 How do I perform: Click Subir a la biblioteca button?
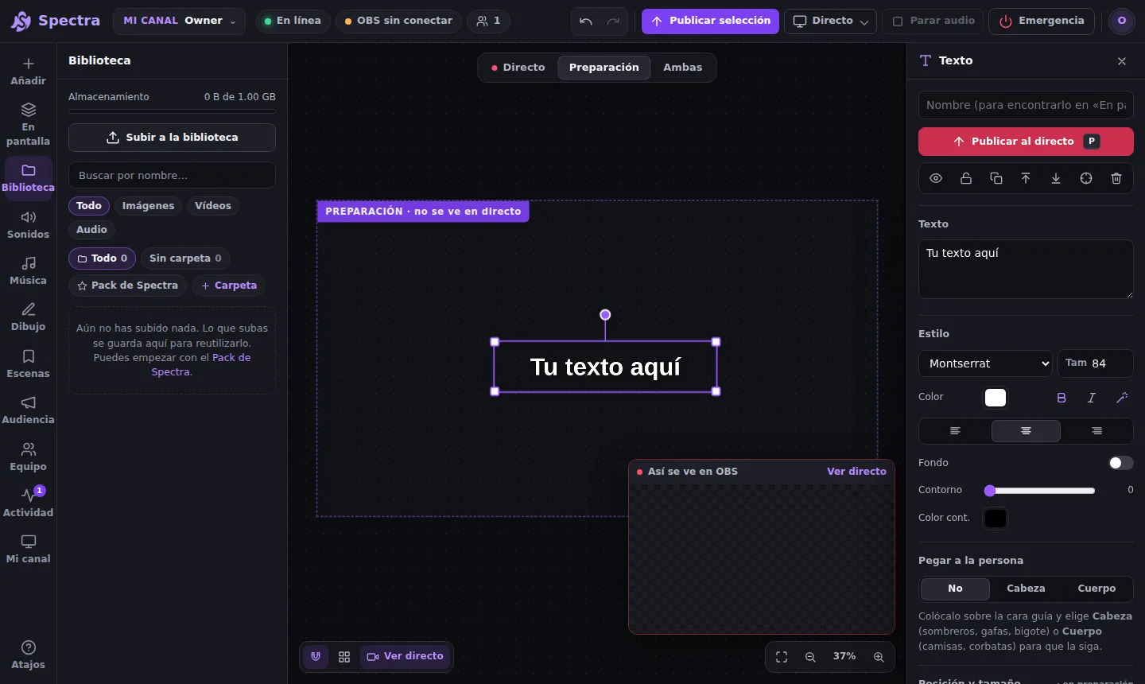pyautogui.click(x=172, y=138)
